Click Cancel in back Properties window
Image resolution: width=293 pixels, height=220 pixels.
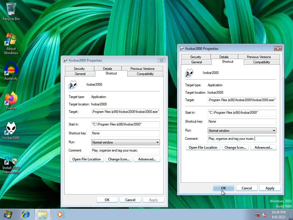[x=130, y=200]
